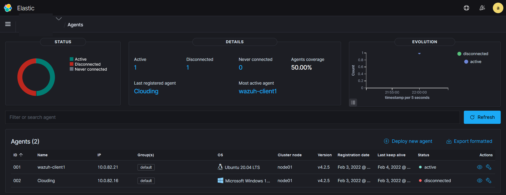Toggle the active series in the legend
The image size is (506, 195).
[x=473, y=62]
